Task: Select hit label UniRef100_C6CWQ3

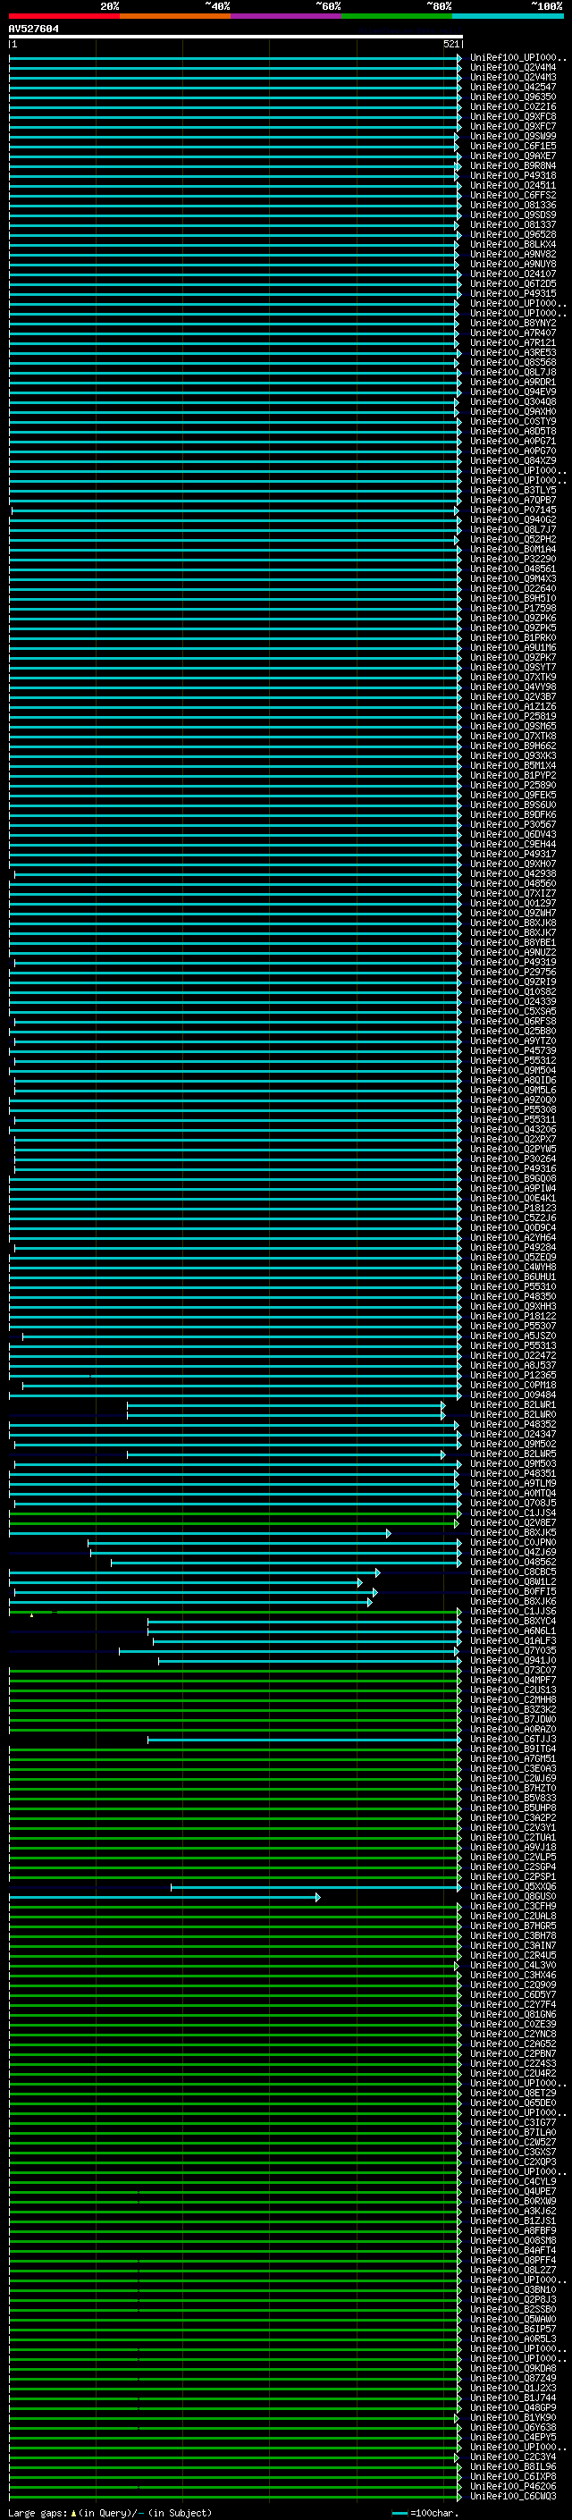Action: pyautogui.click(x=512, y=2496)
